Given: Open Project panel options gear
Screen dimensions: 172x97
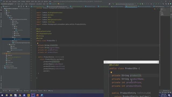Looking at the screenshot, I should click(x=26, y=6).
